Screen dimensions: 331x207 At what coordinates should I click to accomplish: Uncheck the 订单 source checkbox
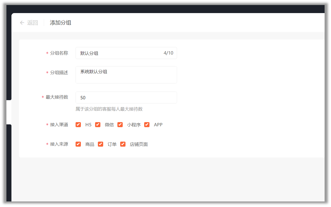(x=100, y=144)
